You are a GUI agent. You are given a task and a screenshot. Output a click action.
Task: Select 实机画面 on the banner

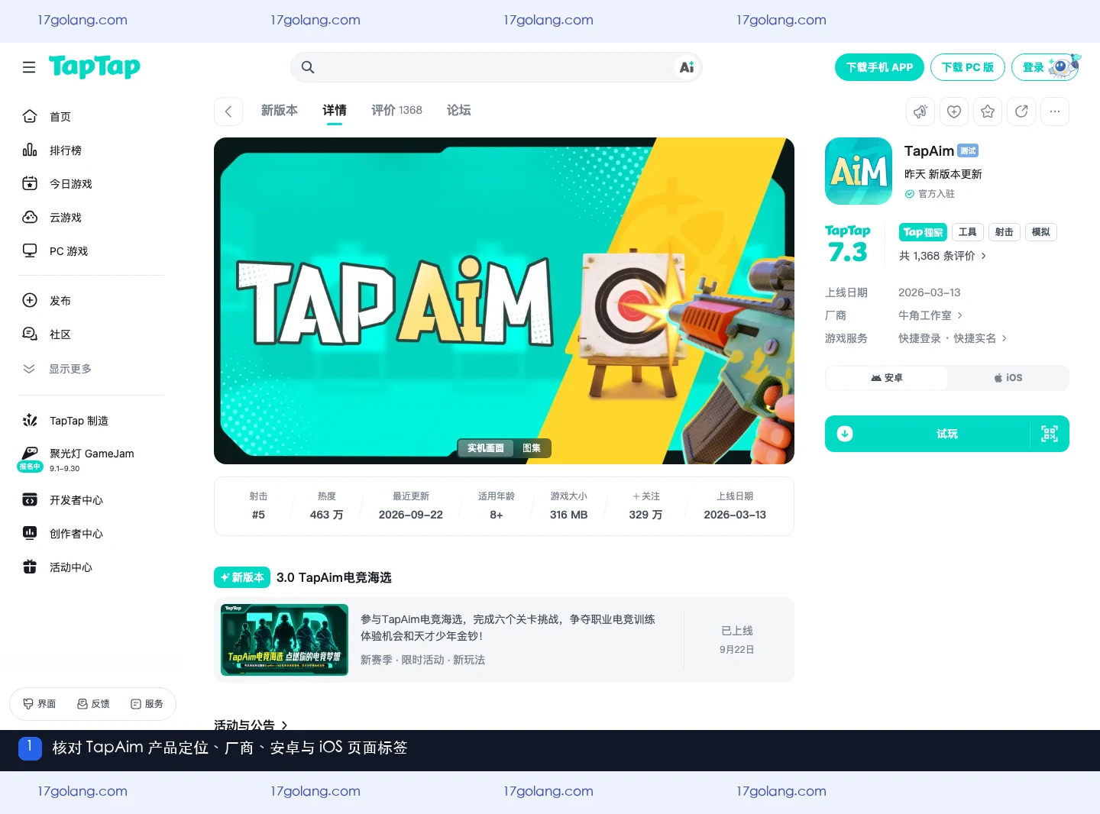tap(486, 448)
